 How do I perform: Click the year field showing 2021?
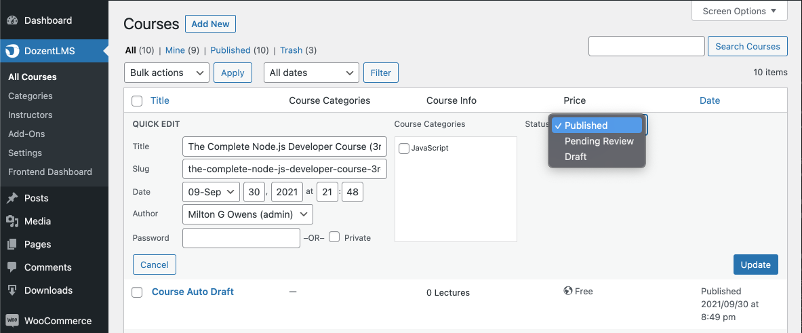pos(287,193)
